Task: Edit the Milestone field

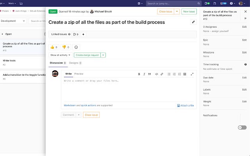Action: 244,52
